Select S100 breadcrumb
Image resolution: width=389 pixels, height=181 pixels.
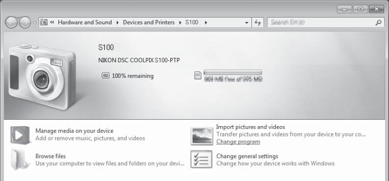coord(192,22)
